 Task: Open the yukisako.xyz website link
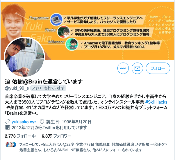pyautogui.click(x=24, y=122)
